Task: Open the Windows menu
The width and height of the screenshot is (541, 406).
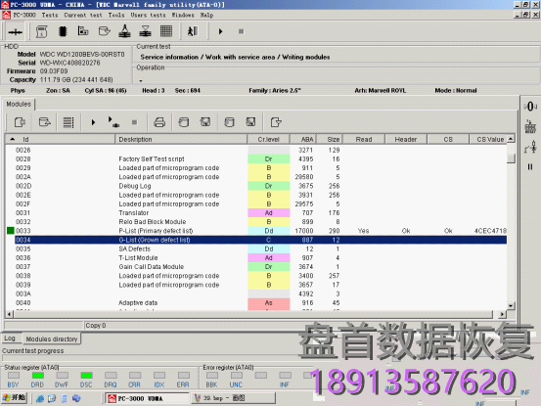Action: click(x=183, y=16)
